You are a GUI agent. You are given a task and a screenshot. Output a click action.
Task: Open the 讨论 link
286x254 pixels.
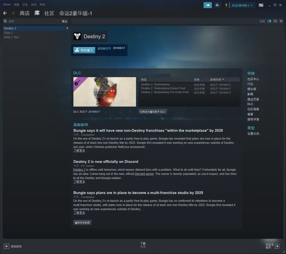pyautogui.click(x=250, y=84)
